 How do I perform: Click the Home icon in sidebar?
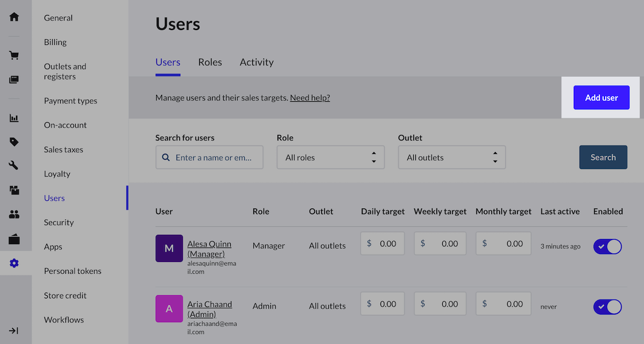coord(14,17)
